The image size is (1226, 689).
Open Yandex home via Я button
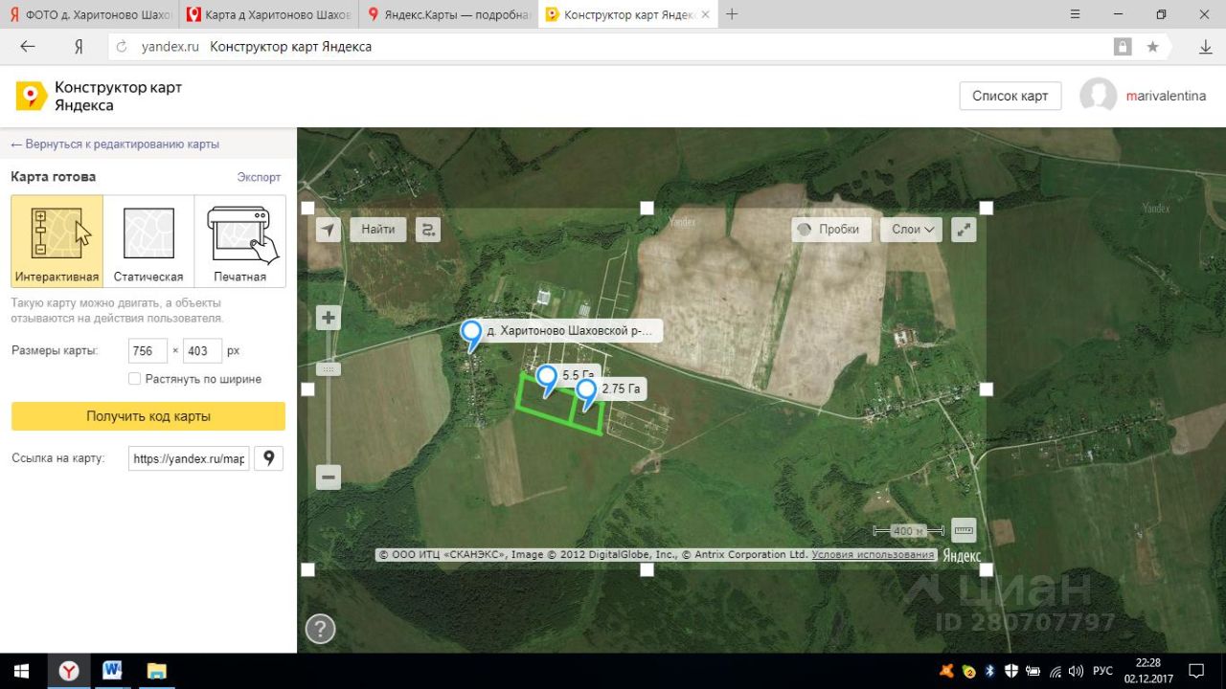tap(79, 47)
